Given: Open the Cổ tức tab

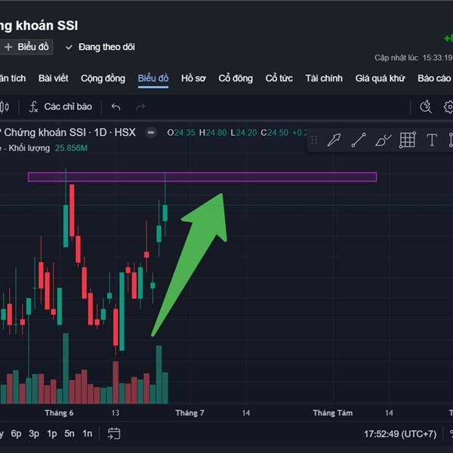Looking at the screenshot, I should (279, 79).
